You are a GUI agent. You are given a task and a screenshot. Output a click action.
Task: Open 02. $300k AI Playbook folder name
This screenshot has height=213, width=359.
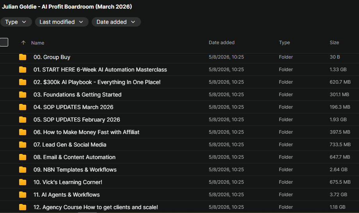[x=97, y=82]
